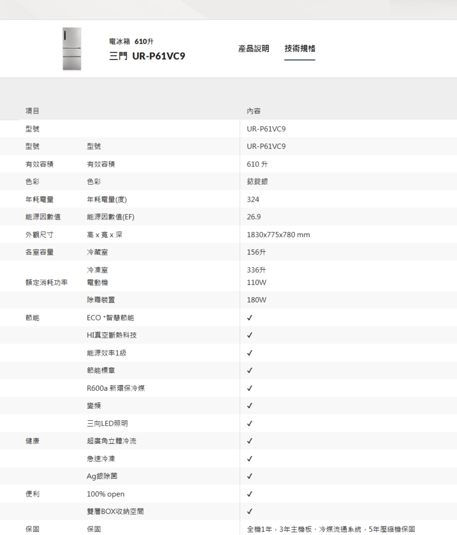
Task: Click the 180W defrost power value
Action: [256, 300]
